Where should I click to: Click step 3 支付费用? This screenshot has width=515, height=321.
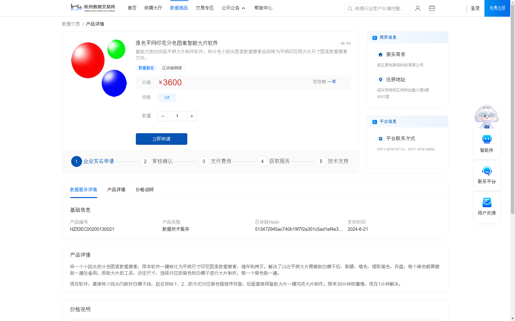click(215, 161)
